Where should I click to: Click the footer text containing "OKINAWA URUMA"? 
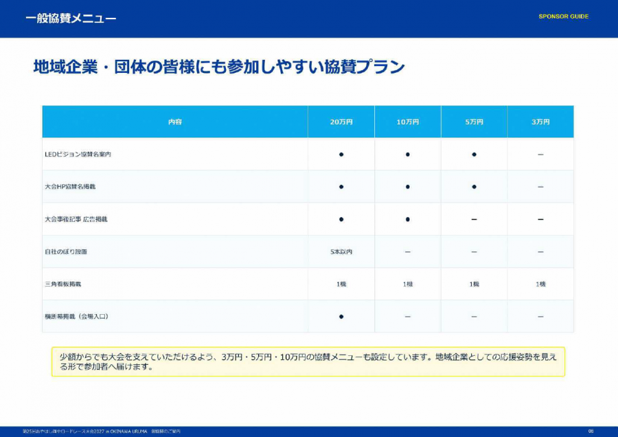click(102, 432)
